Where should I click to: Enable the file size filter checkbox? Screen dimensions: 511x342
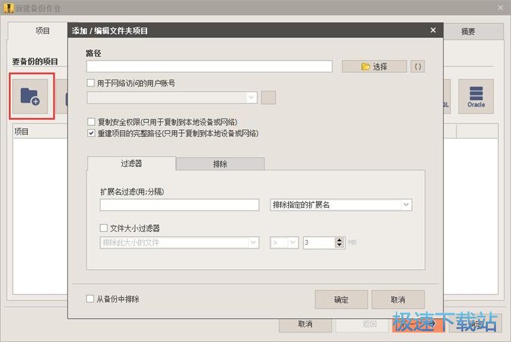104,228
